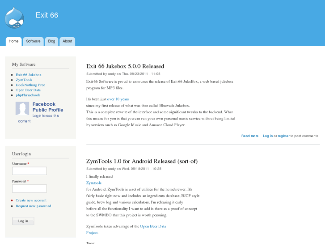Screen dimensions: 325x244
Task: Open the phpPhrasebook link
Action: [28, 95]
